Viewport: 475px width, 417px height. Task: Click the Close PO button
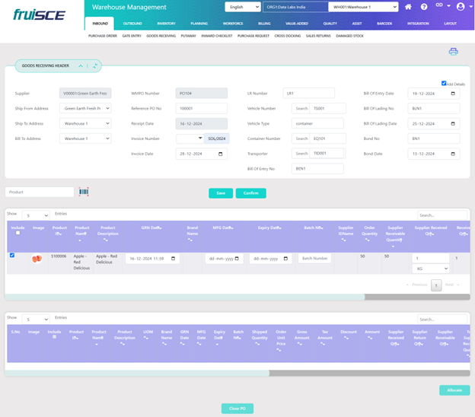(237, 409)
